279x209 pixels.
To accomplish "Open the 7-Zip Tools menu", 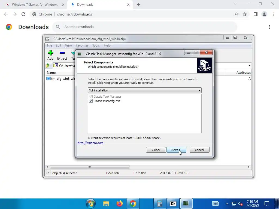I will (96, 45).
